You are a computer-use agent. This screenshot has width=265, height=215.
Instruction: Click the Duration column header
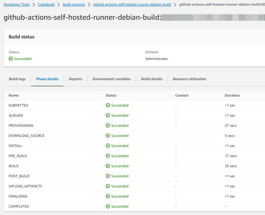232,95
